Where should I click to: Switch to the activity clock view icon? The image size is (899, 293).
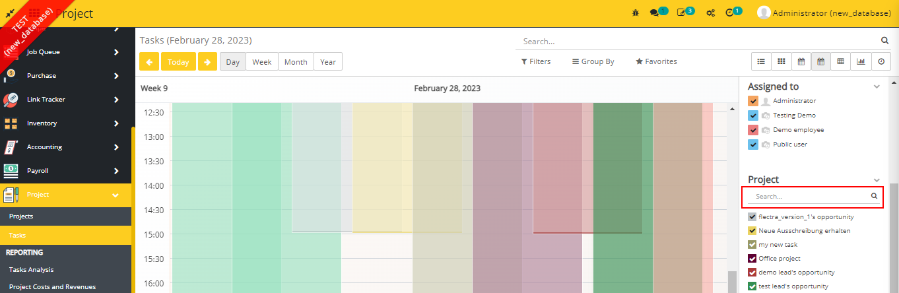(881, 61)
